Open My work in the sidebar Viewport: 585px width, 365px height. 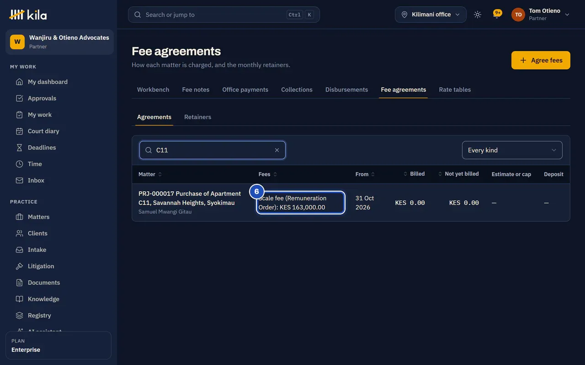[58, 115]
